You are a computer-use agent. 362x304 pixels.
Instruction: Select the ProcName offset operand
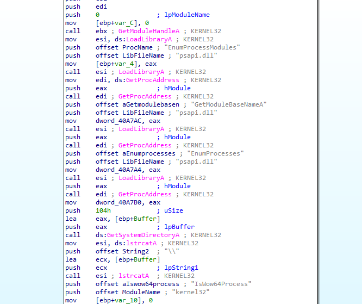click(138, 48)
